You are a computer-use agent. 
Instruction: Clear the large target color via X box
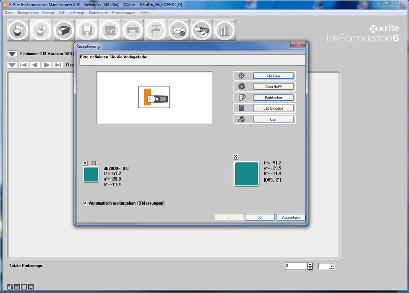pos(236,157)
